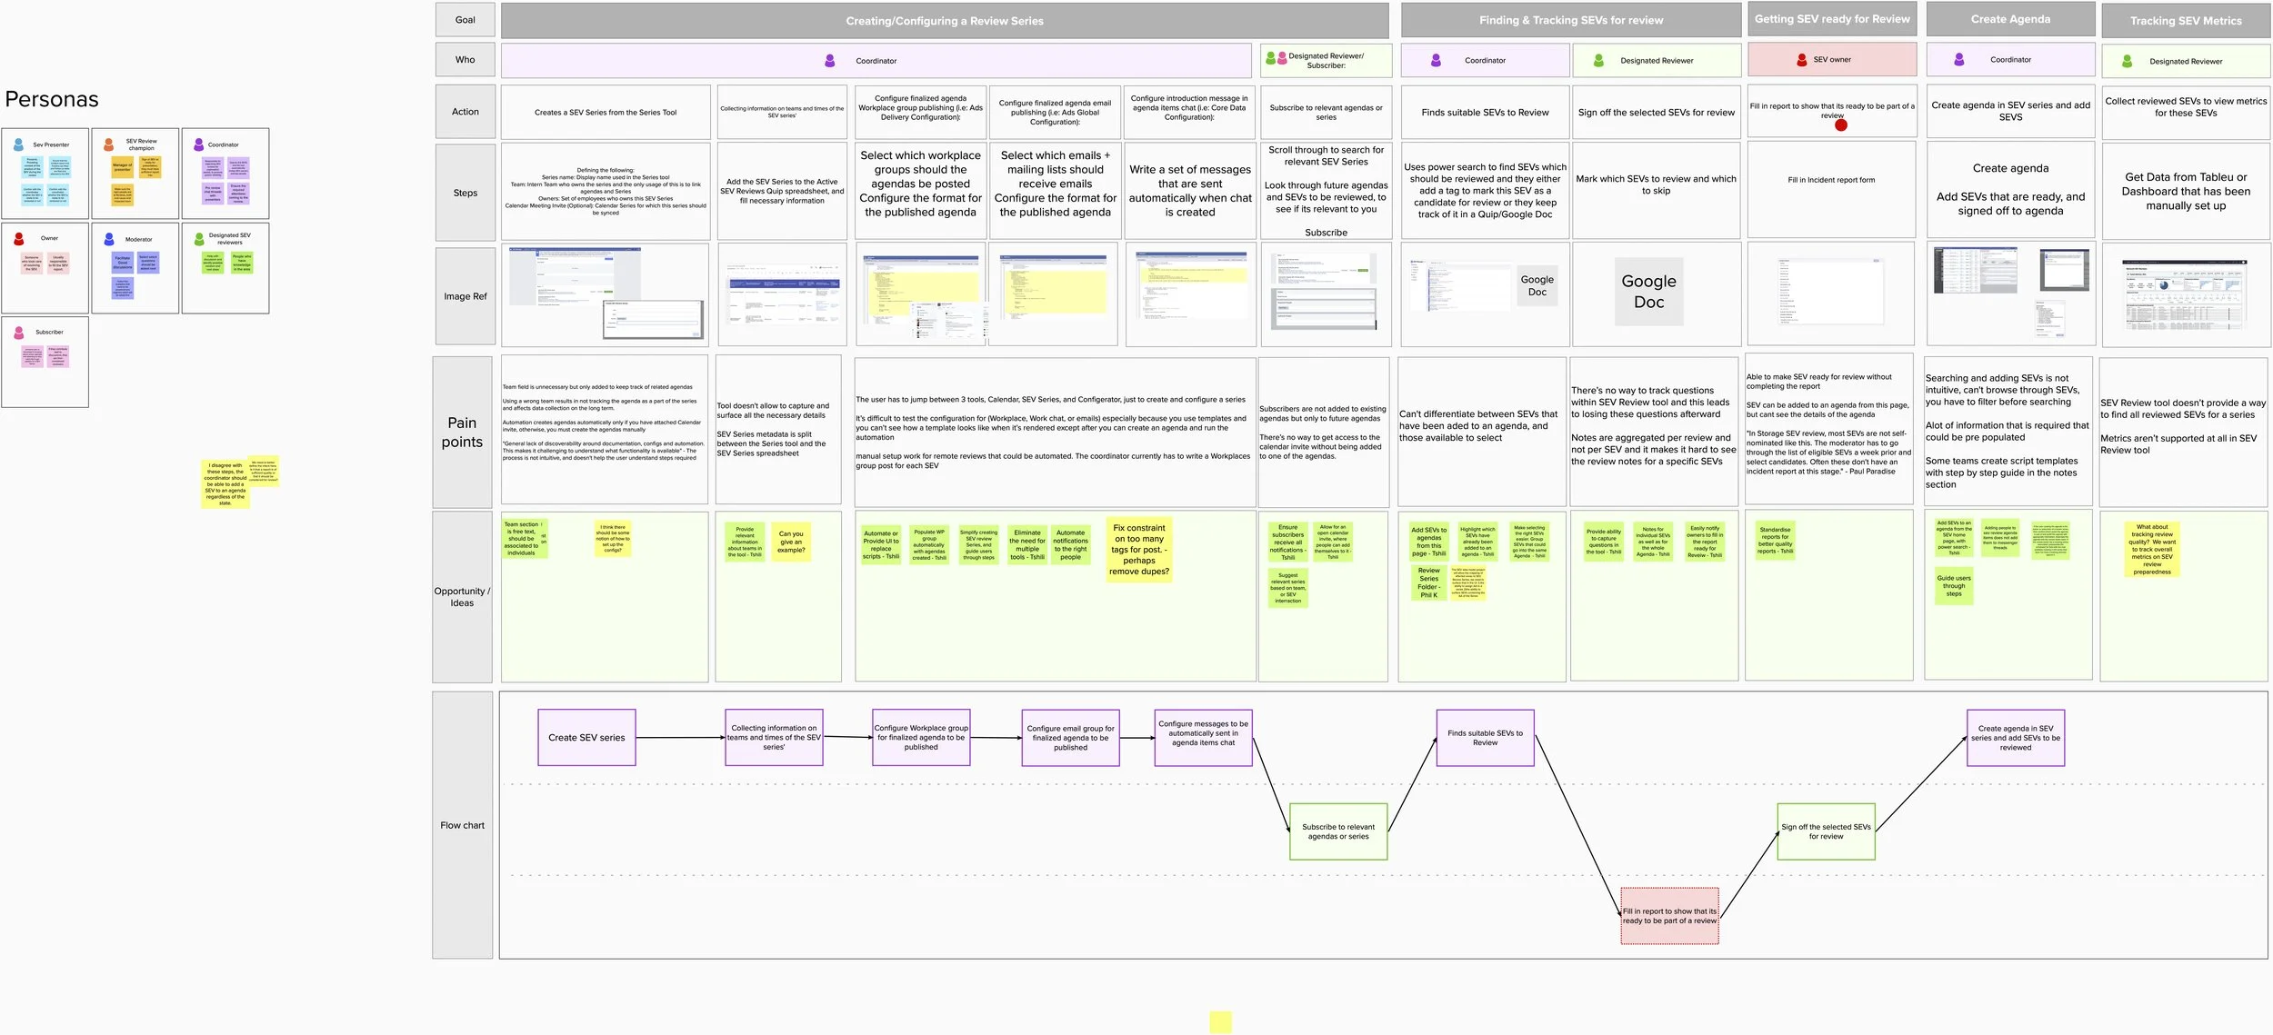Select the red Fill in report flow chart node
The height and width of the screenshot is (1035, 2273).
click(x=1669, y=916)
